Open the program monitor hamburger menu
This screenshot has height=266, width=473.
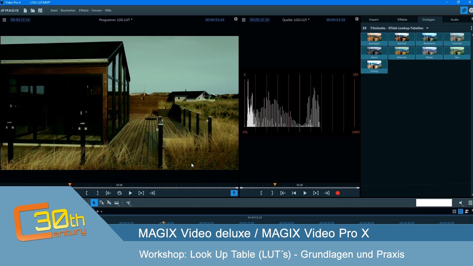(x=4, y=20)
